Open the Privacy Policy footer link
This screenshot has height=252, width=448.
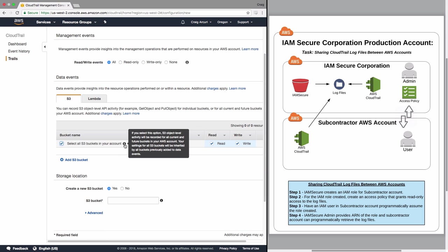point(228,248)
